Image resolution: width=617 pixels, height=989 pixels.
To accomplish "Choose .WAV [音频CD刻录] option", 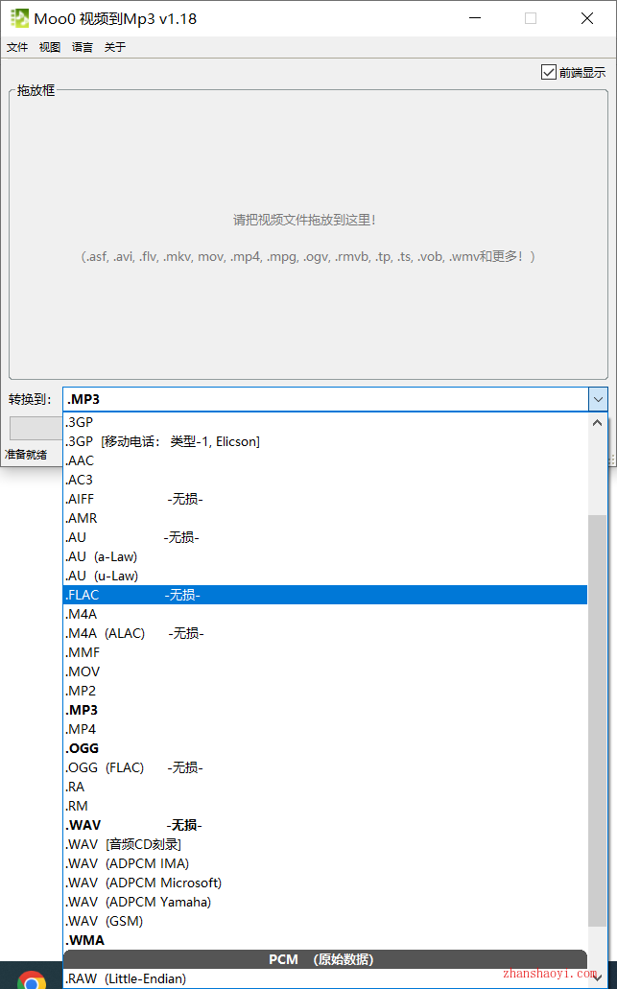I will point(325,844).
